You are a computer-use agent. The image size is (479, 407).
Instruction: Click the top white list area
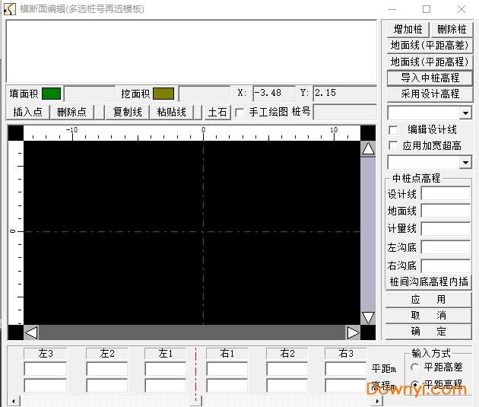[x=192, y=51]
